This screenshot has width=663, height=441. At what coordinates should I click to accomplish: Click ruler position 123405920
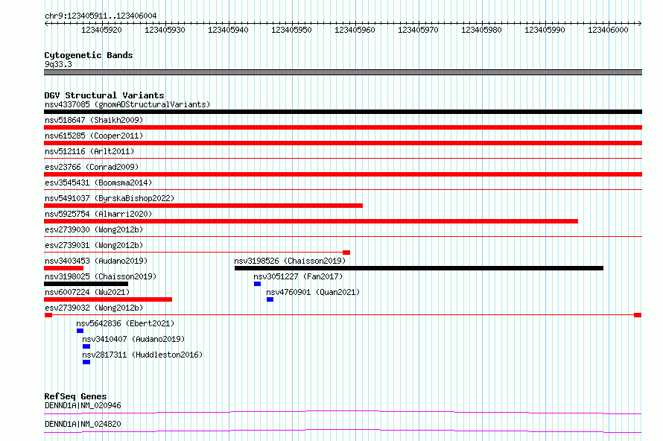click(101, 30)
